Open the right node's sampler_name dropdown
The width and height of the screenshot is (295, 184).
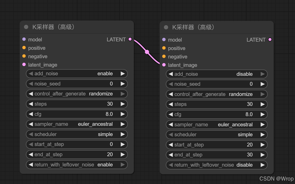217,124
